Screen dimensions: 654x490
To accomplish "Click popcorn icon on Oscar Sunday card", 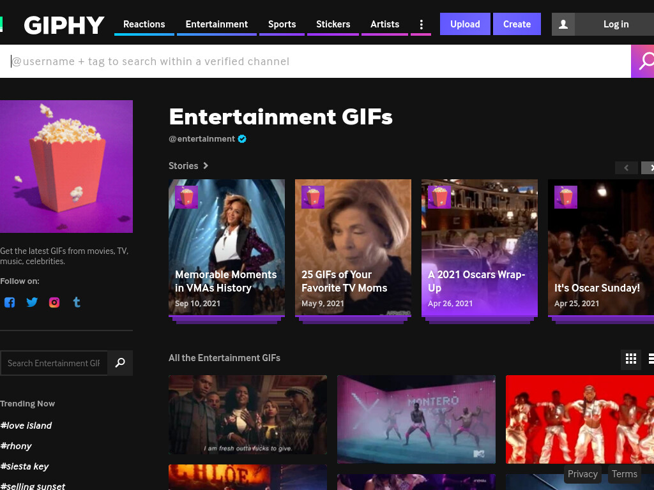I will coord(566,197).
